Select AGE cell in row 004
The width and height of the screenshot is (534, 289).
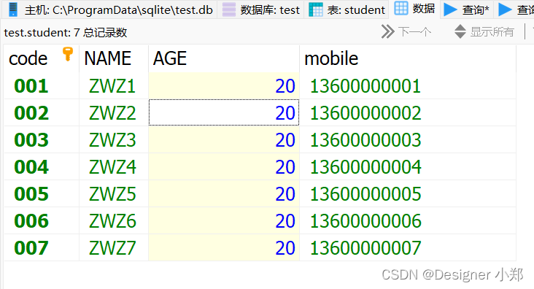[224, 166]
